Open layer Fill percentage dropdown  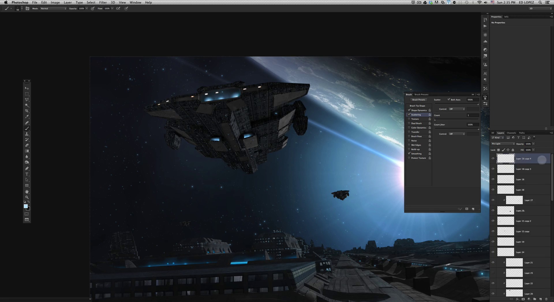coord(533,150)
